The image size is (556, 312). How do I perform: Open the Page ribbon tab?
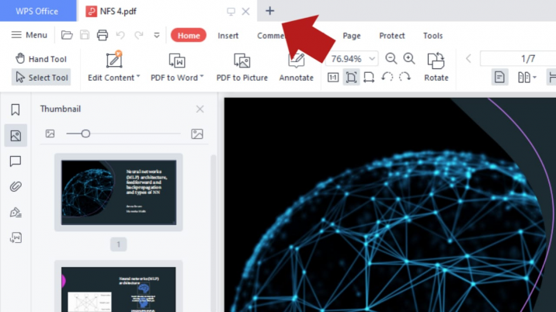(x=352, y=36)
